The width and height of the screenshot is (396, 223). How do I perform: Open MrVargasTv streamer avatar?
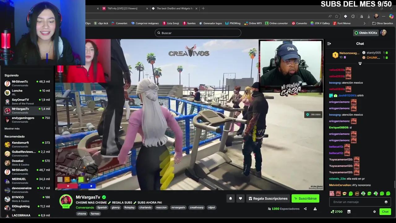[x=66, y=201]
